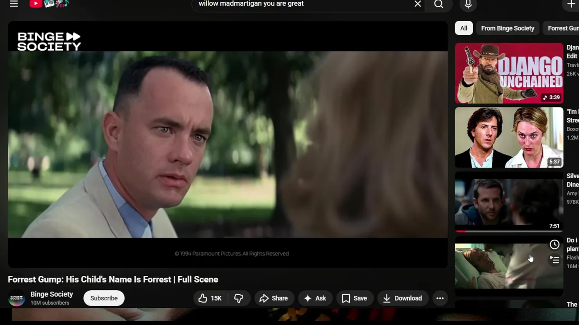Screen dimensions: 579x325
Task: Click the search magnifier button
Action: click(439, 4)
